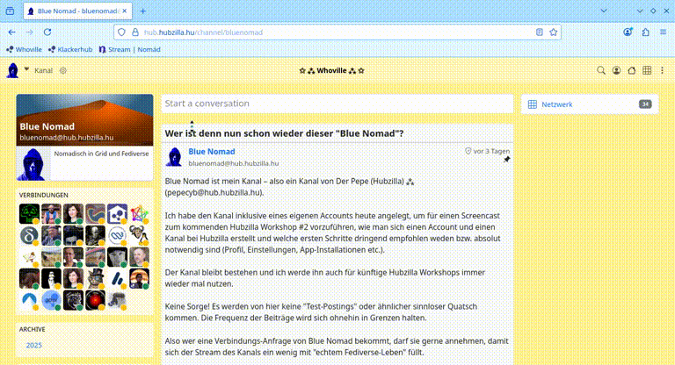The image size is (675, 365).
Task: Open Firefox reader view icon
Action: click(x=539, y=32)
